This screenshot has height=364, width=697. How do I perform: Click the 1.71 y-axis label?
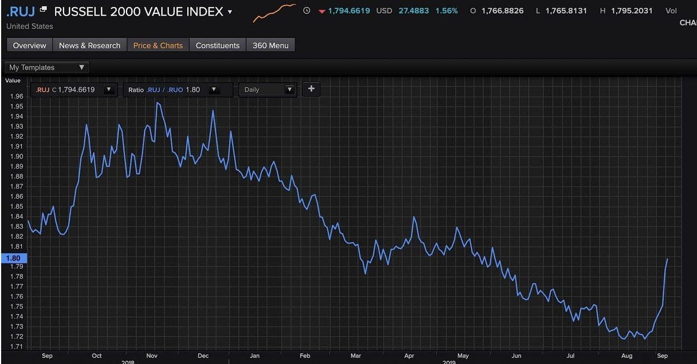coord(16,346)
